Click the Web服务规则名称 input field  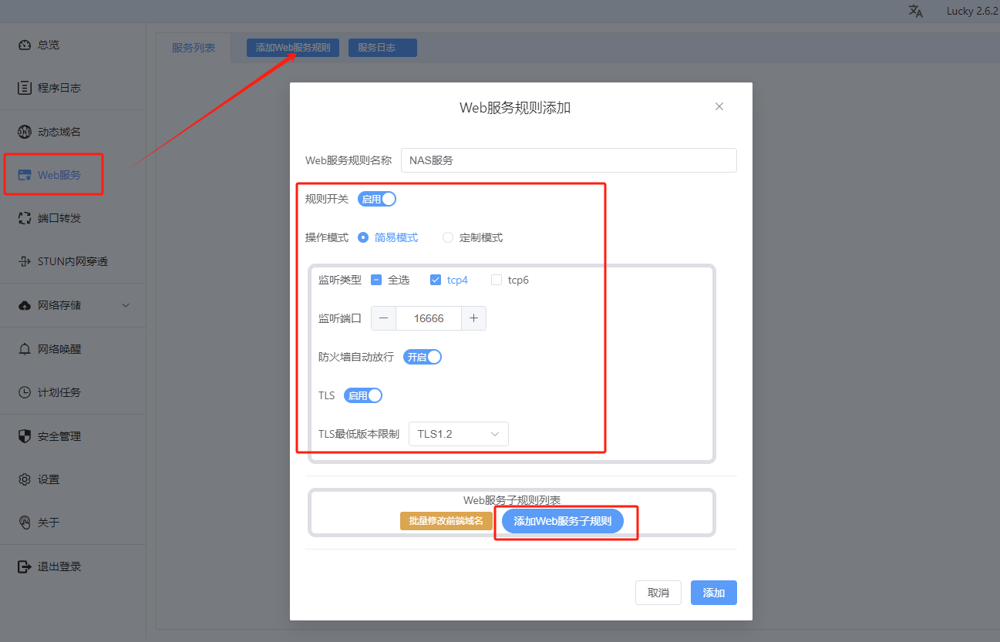569,160
